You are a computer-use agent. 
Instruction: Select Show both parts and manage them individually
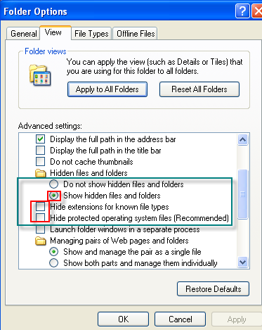(x=54, y=263)
